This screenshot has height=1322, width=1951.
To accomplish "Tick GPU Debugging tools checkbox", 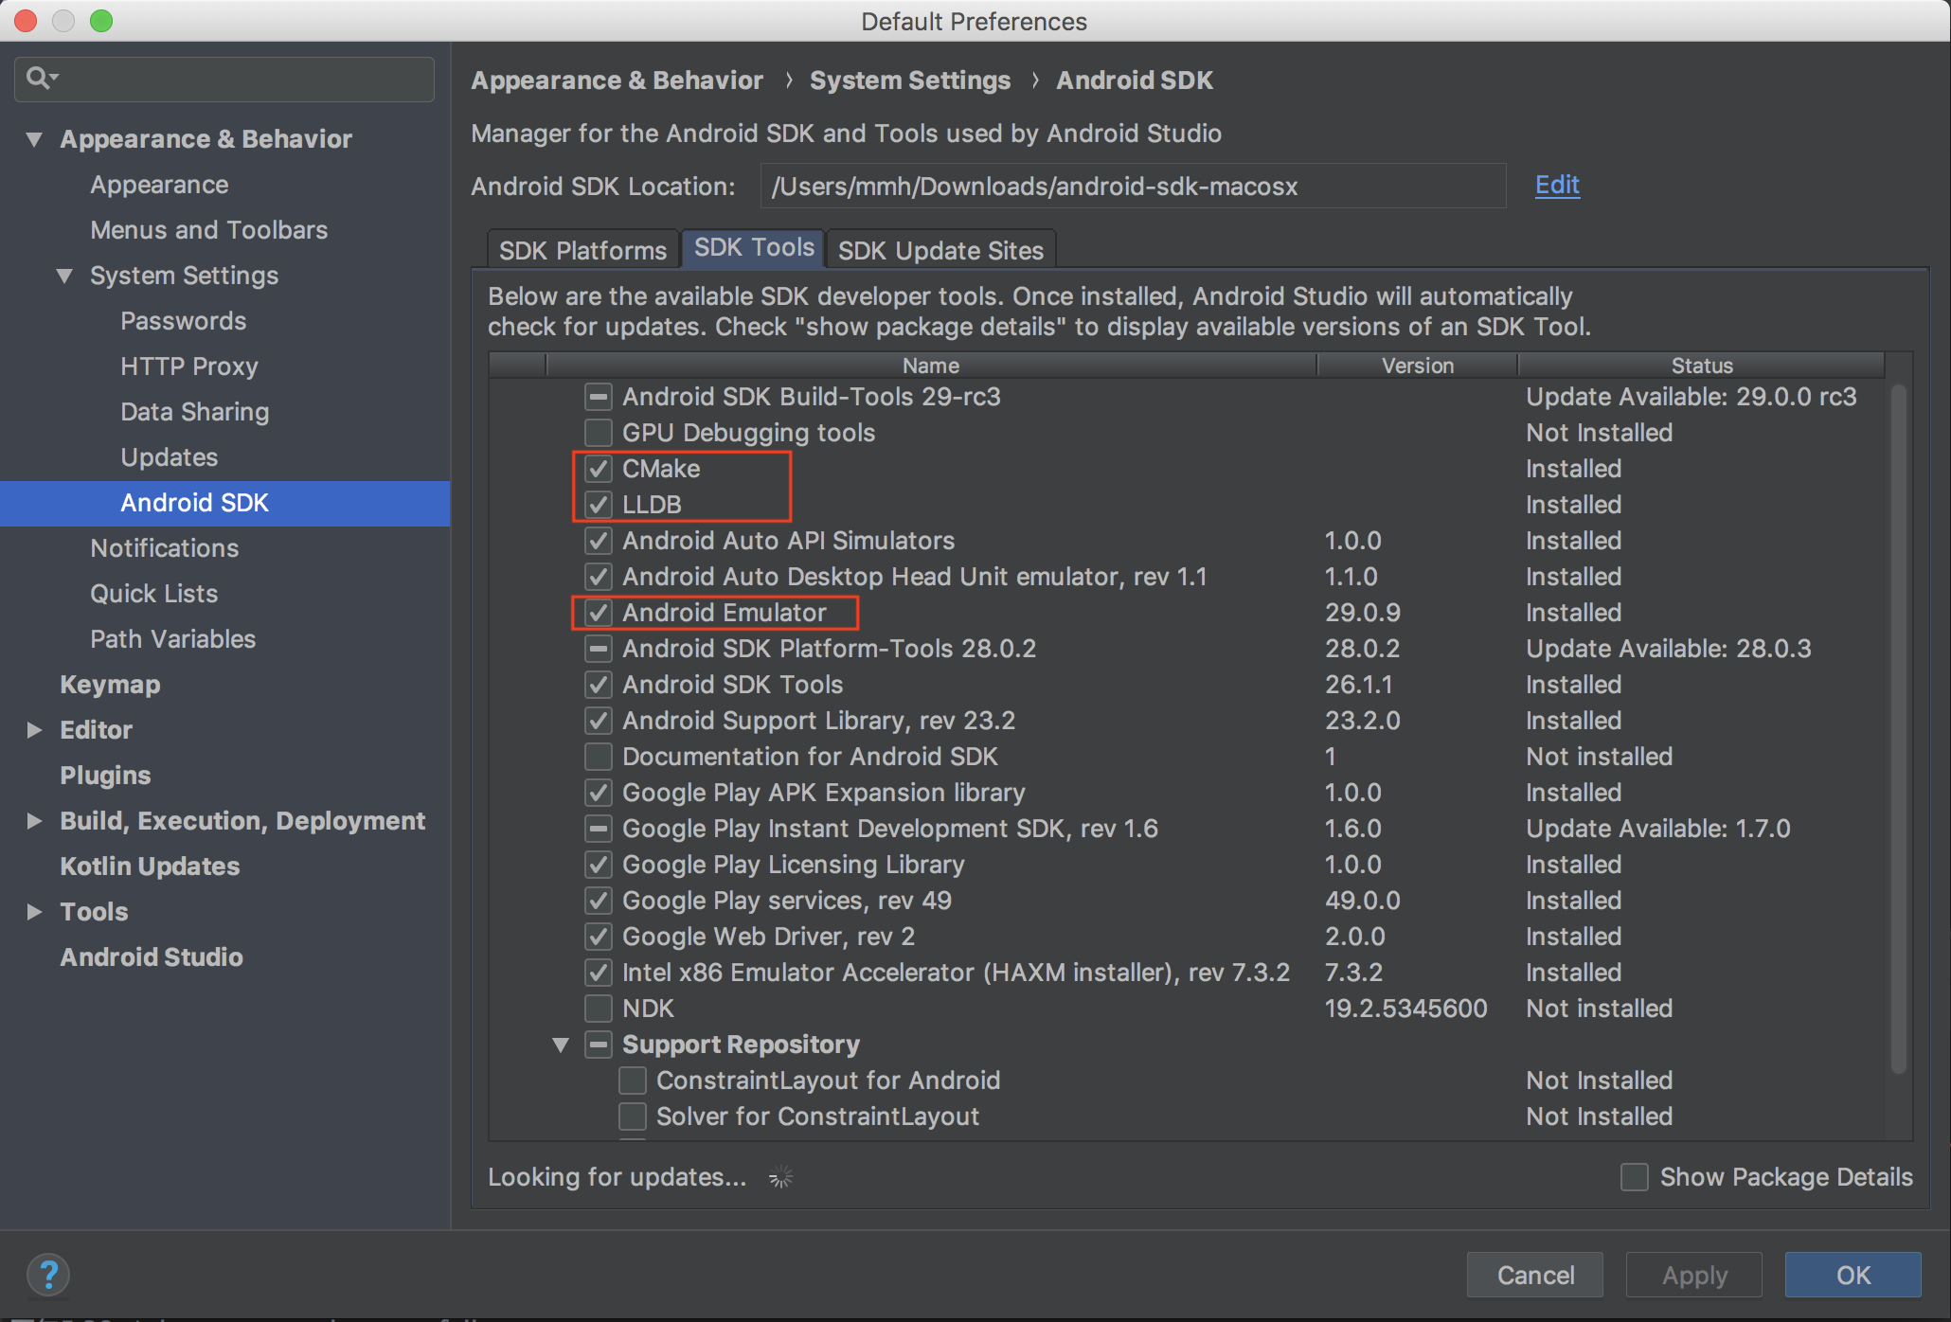I will (598, 433).
